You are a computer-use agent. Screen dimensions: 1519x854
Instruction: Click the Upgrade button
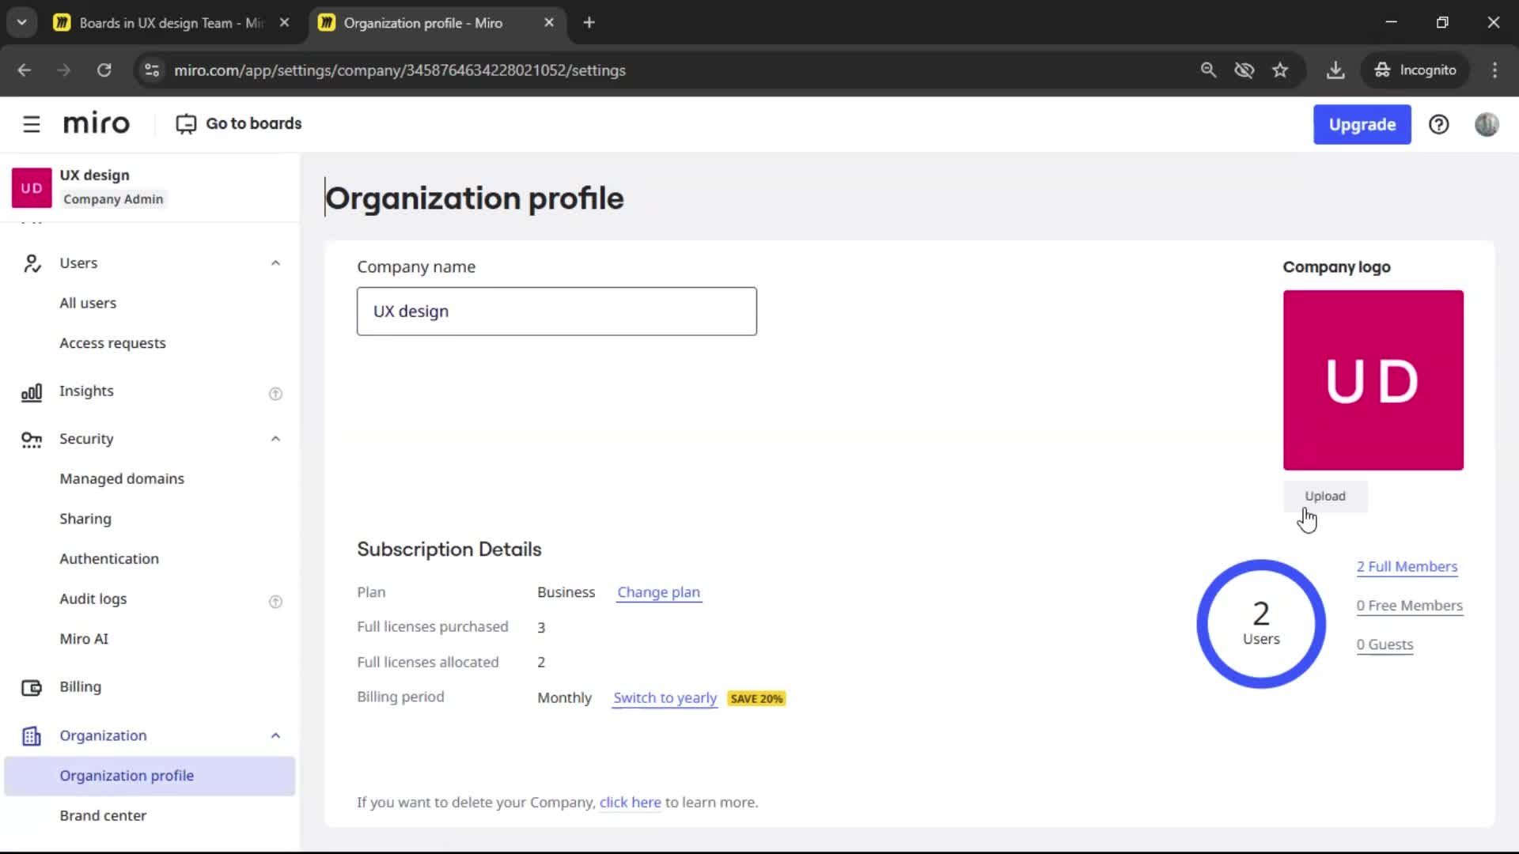click(1362, 124)
